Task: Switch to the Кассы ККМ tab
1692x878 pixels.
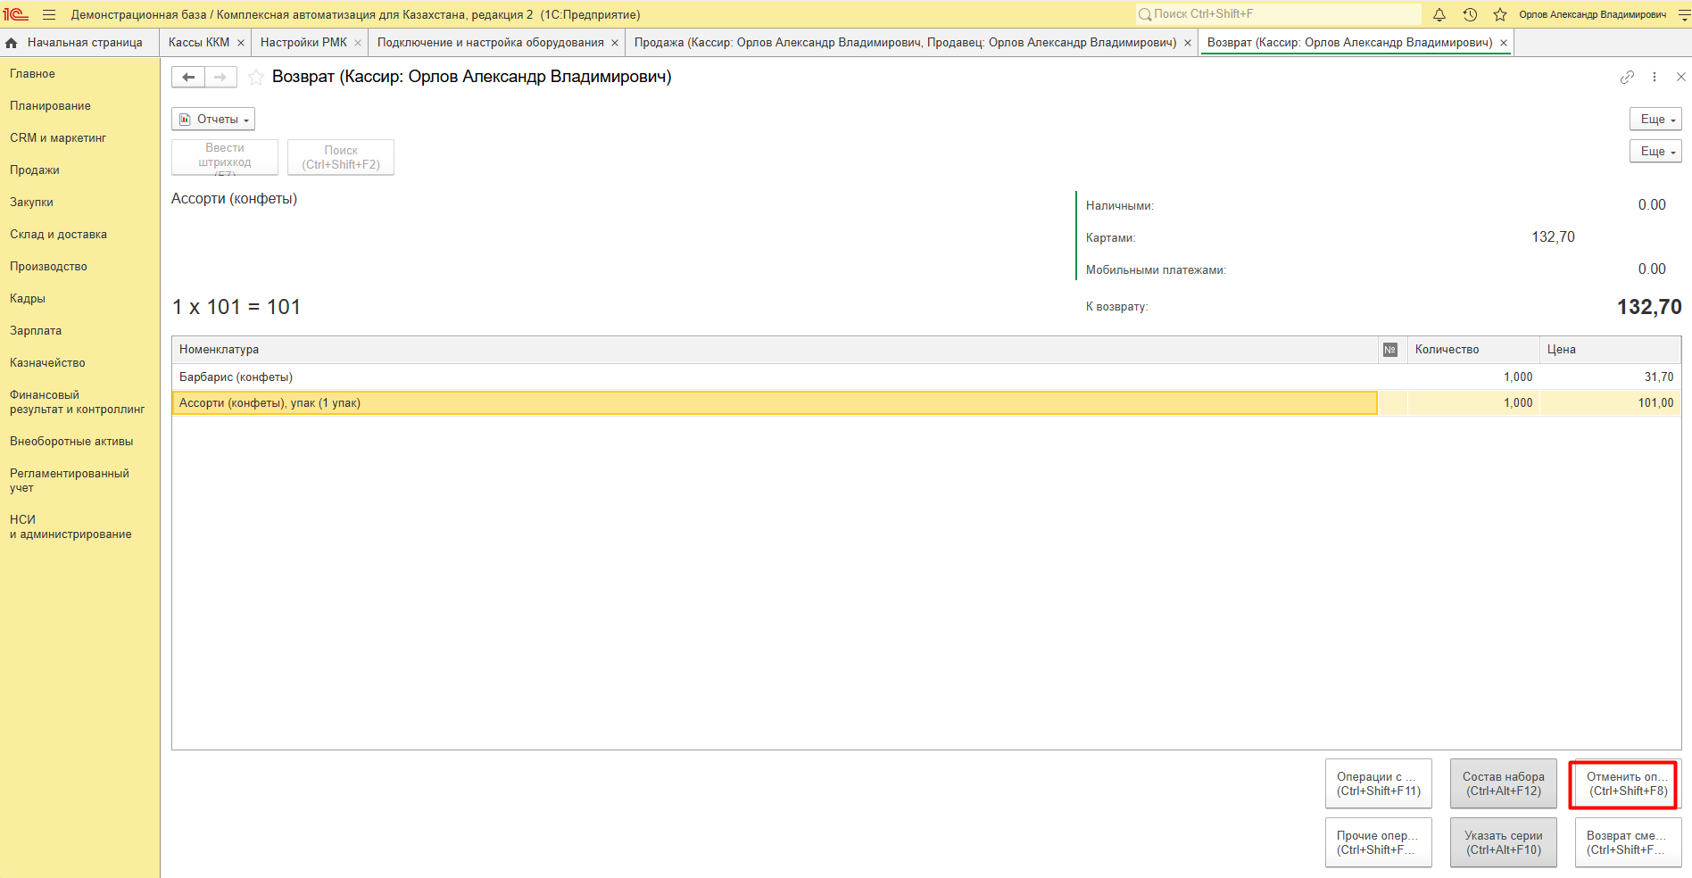Action: 199,43
